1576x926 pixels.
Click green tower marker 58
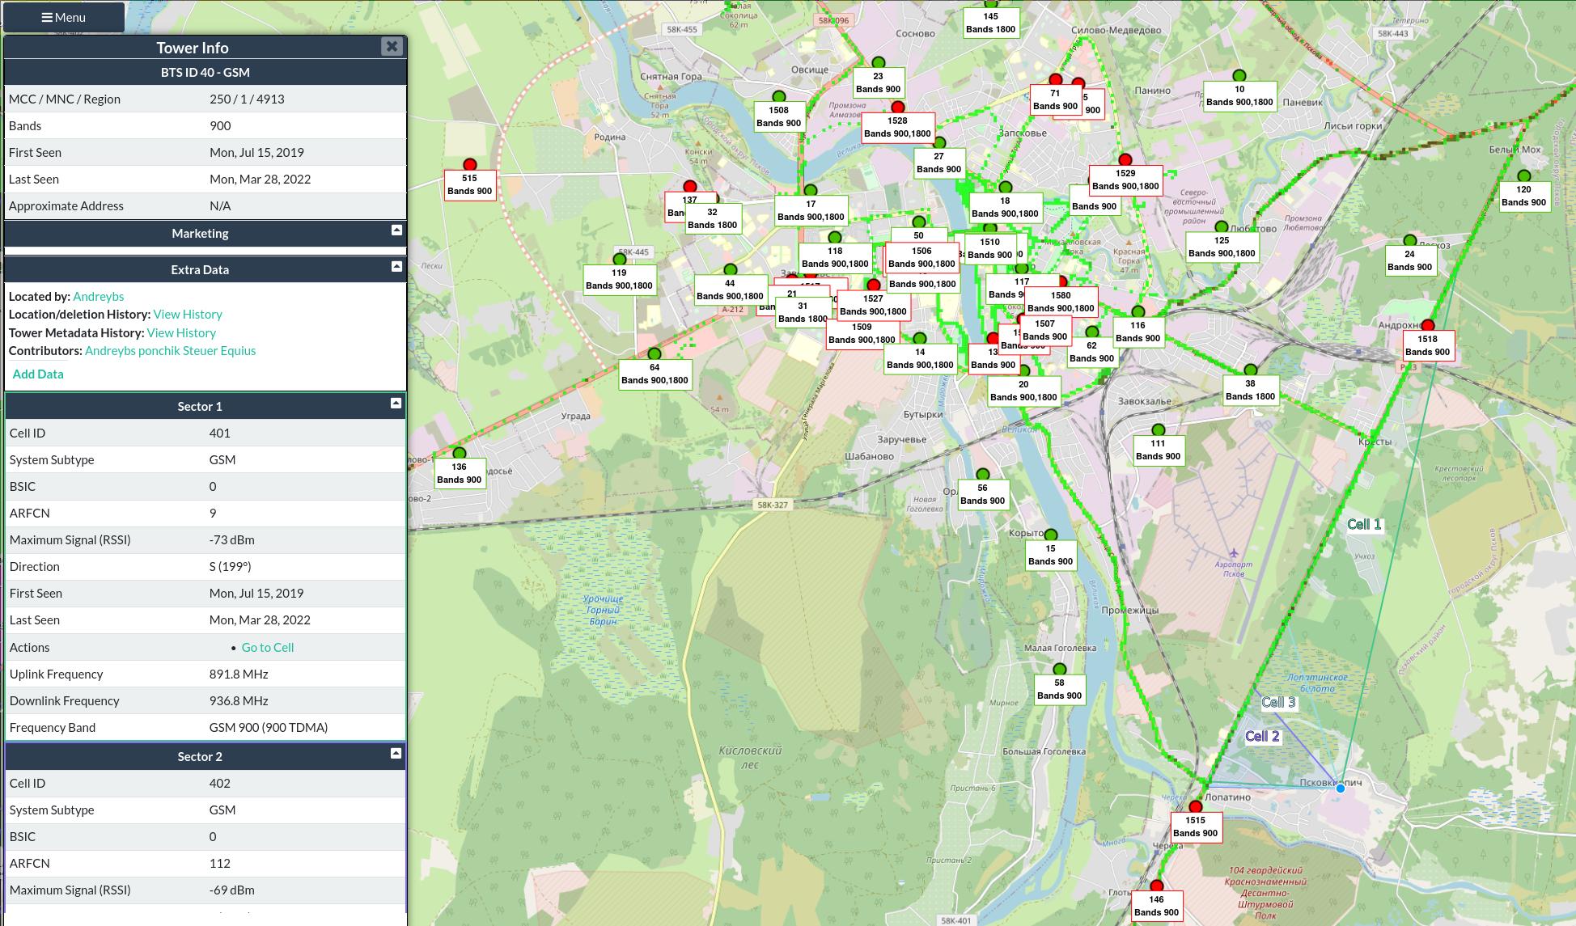point(1060,670)
